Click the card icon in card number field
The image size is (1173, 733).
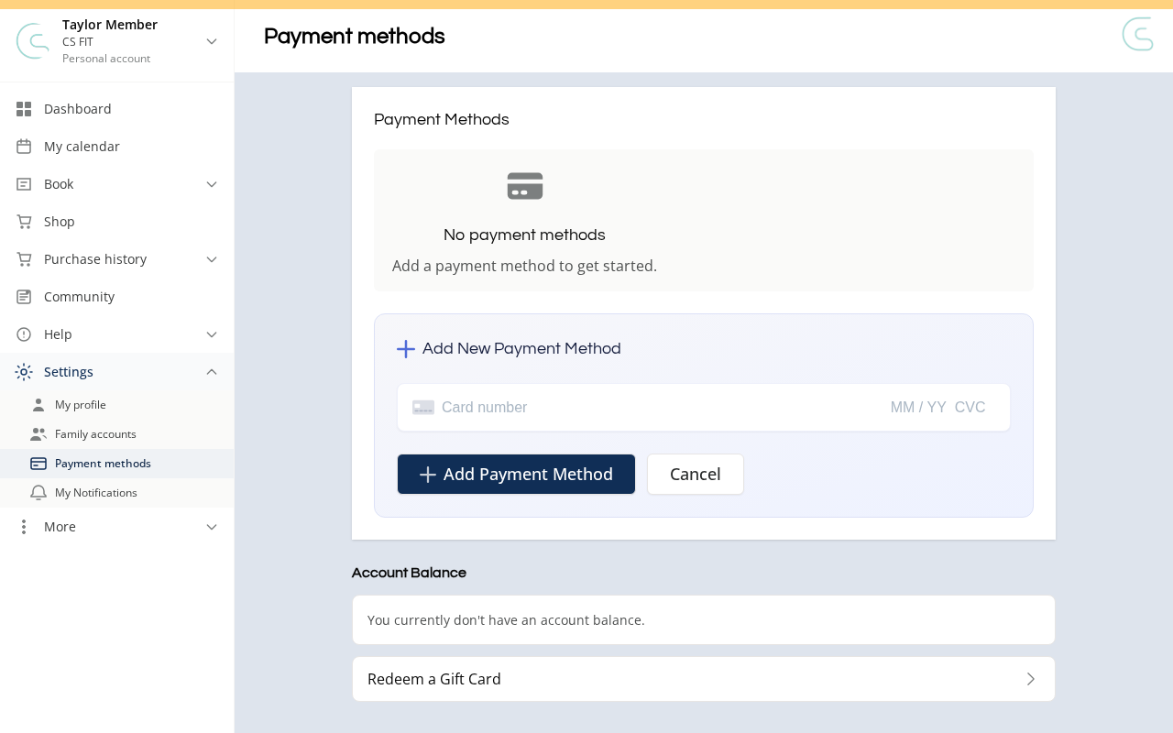coord(423,408)
